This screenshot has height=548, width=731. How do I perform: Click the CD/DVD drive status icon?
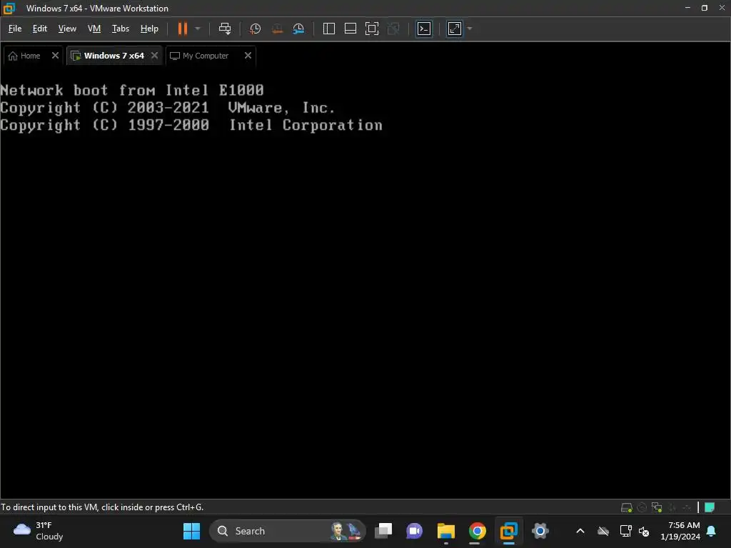click(x=642, y=507)
